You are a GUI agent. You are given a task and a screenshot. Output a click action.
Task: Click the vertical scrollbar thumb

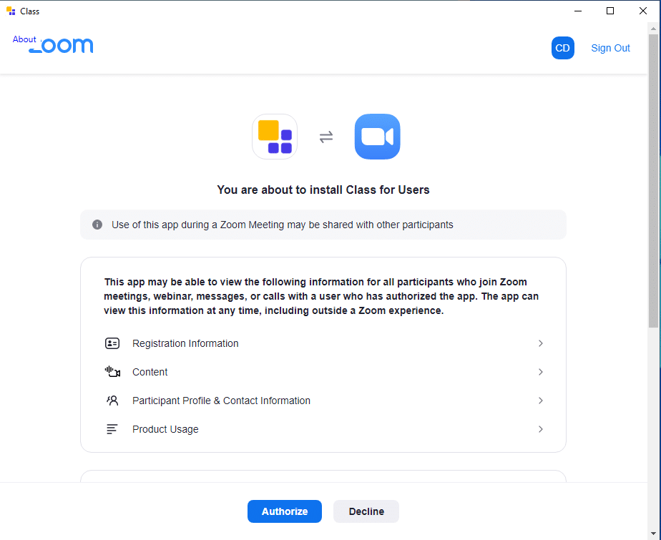[x=653, y=181]
